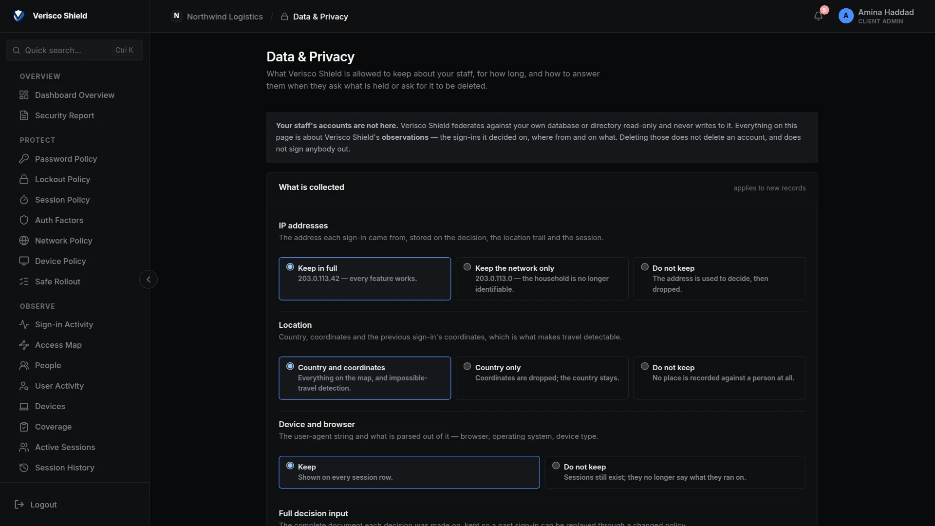Click the Access Map route icon
Image resolution: width=935 pixels, height=526 pixels.
(x=24, y=345)
